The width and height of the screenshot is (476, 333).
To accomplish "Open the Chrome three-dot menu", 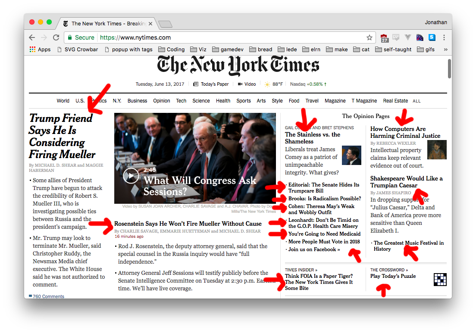I will 444,37.
